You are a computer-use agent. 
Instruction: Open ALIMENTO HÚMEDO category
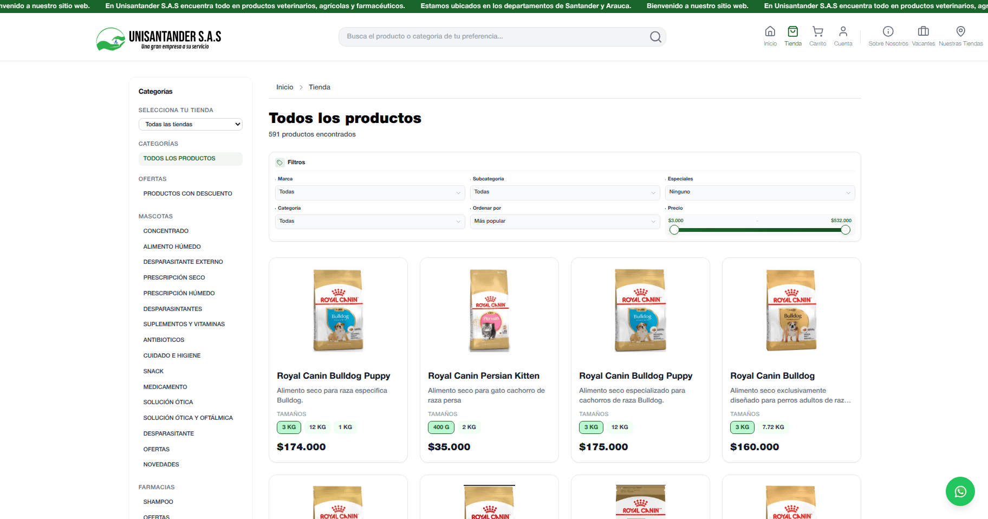[172, 247]
